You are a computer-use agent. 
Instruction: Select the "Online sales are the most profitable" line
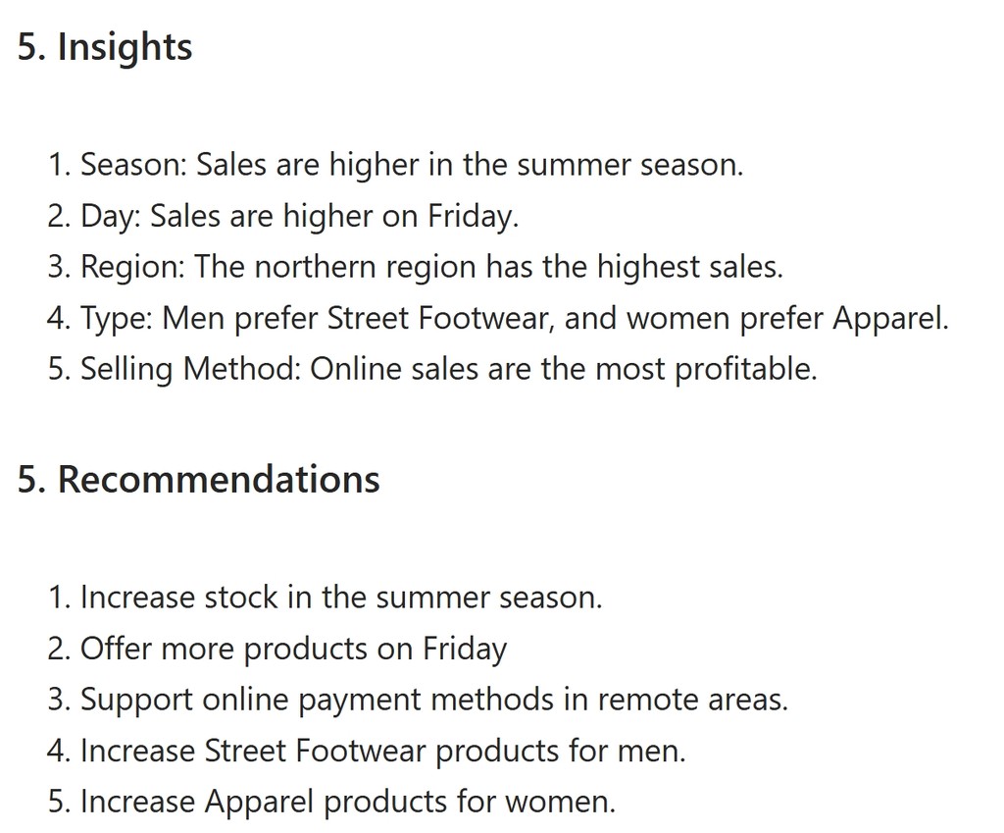[563, 369]
